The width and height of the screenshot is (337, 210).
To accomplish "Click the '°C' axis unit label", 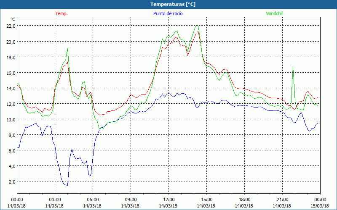I will tap(13, 19).
